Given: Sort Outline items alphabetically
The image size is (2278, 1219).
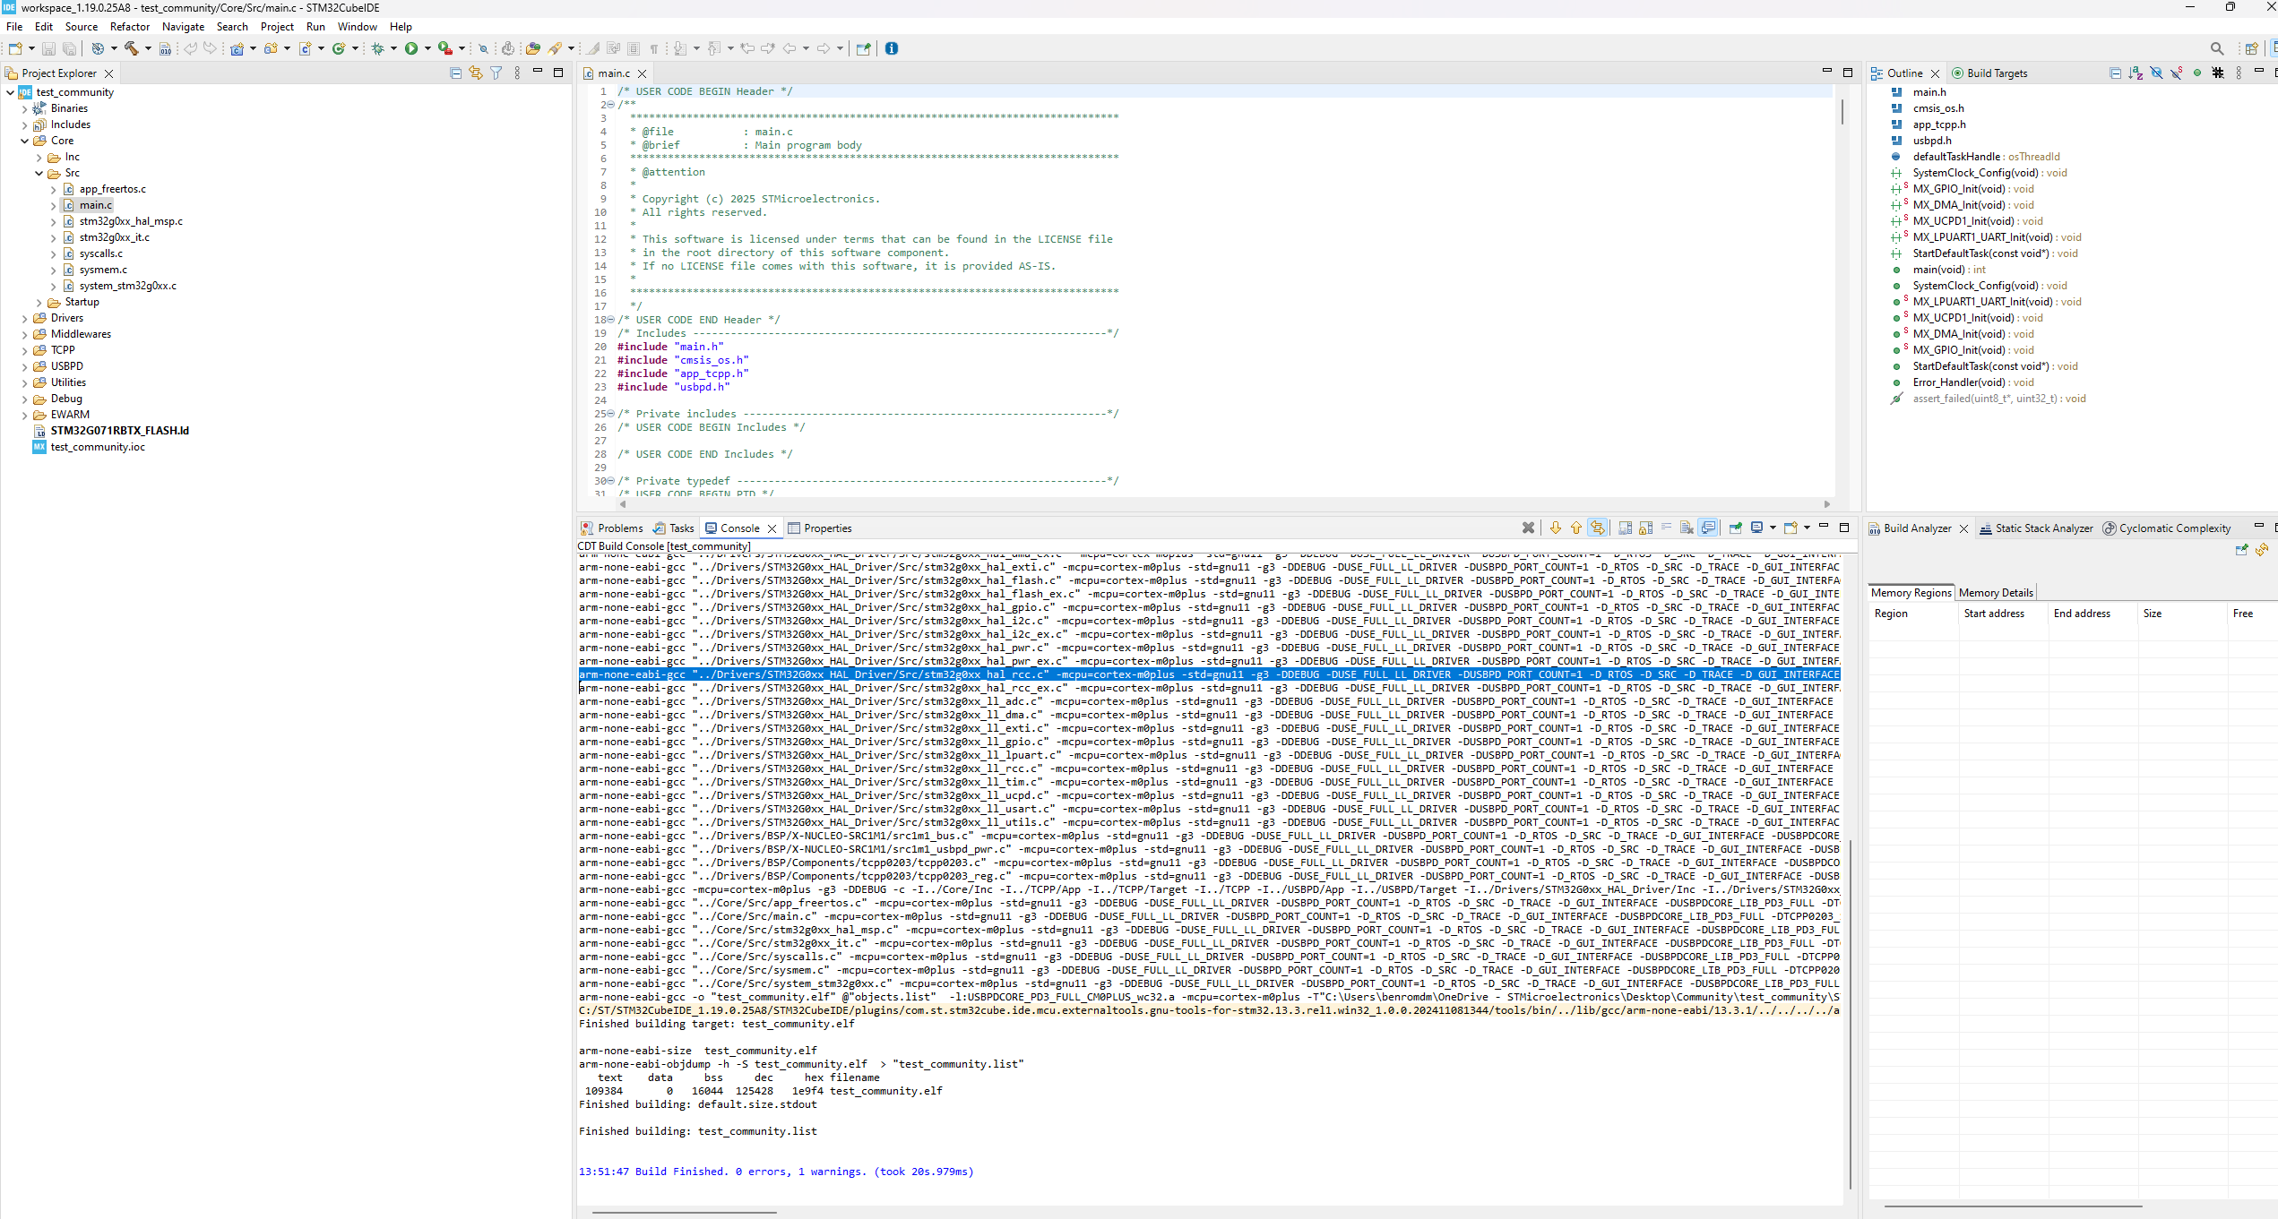Looking at the screenshot, I should tap(2136, 73).
